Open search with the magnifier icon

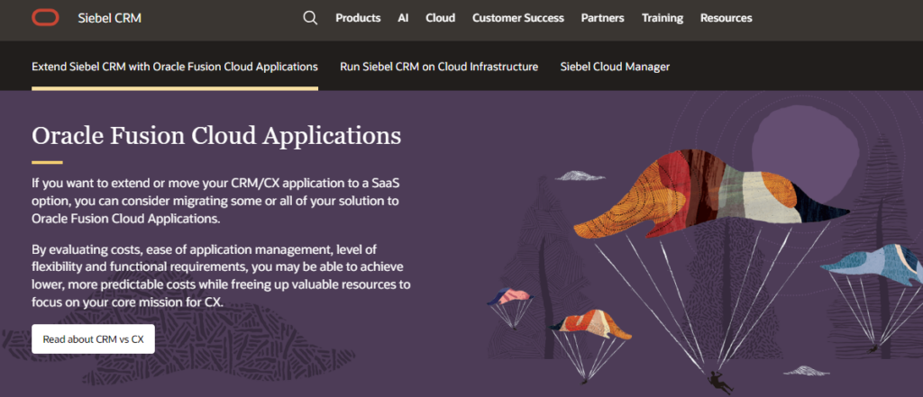(x=310, y=18)
